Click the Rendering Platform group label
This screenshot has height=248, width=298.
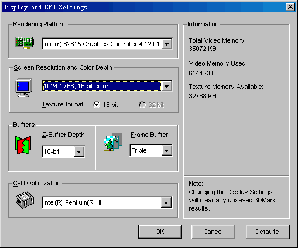[40, 24]
